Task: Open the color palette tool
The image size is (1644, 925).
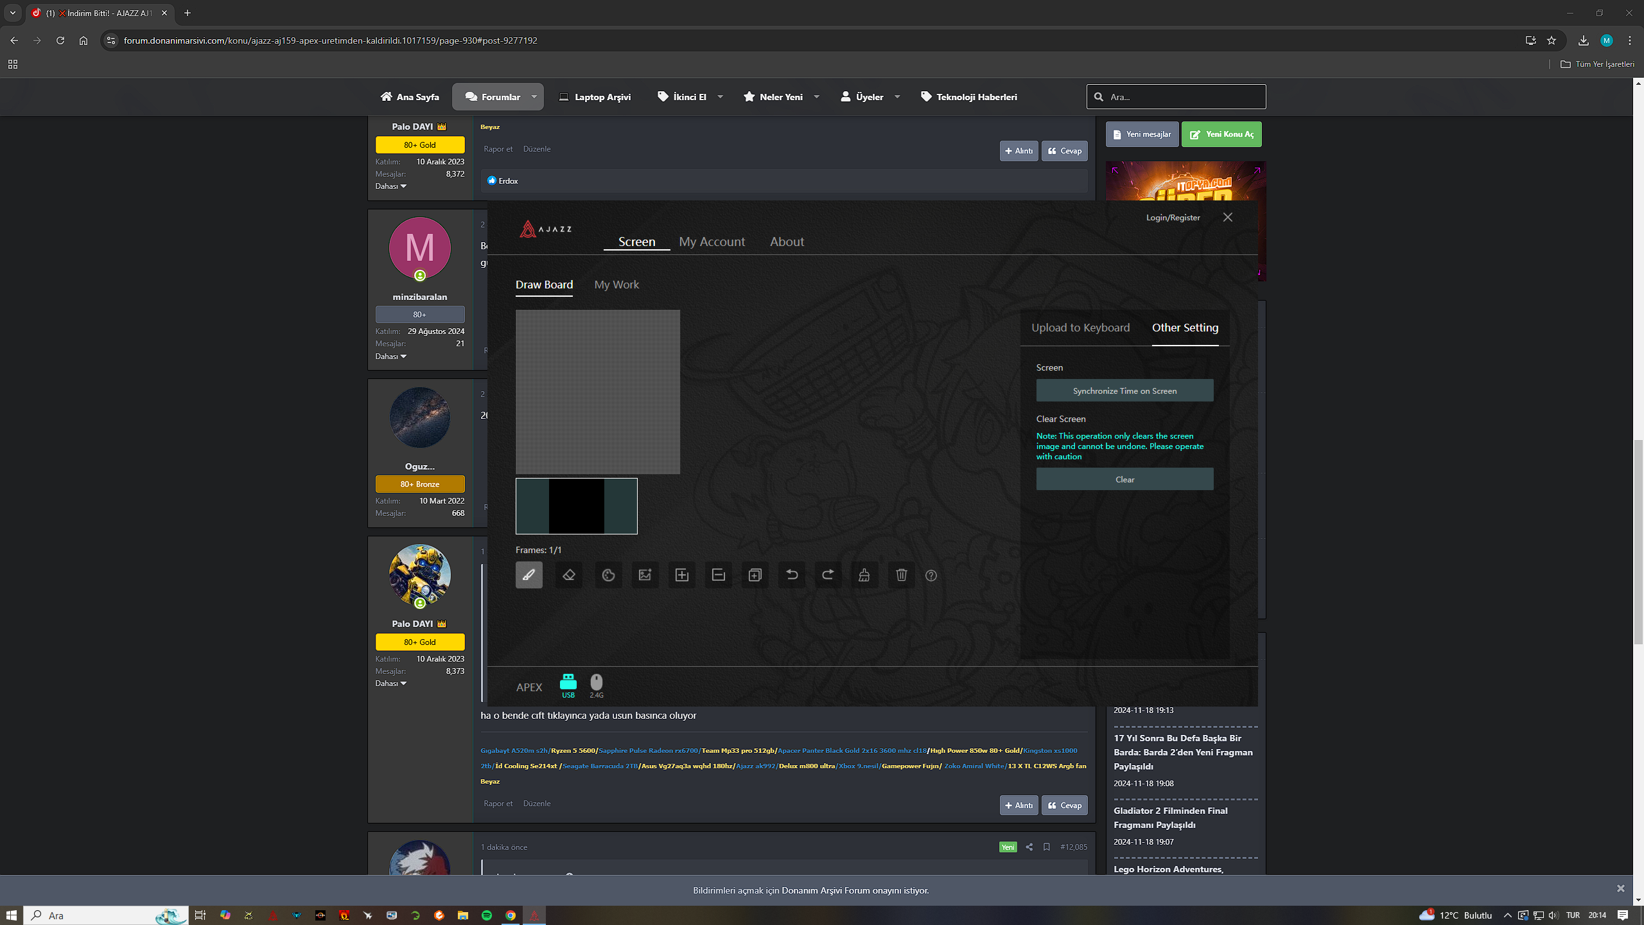Action: [x=608, y=575]
